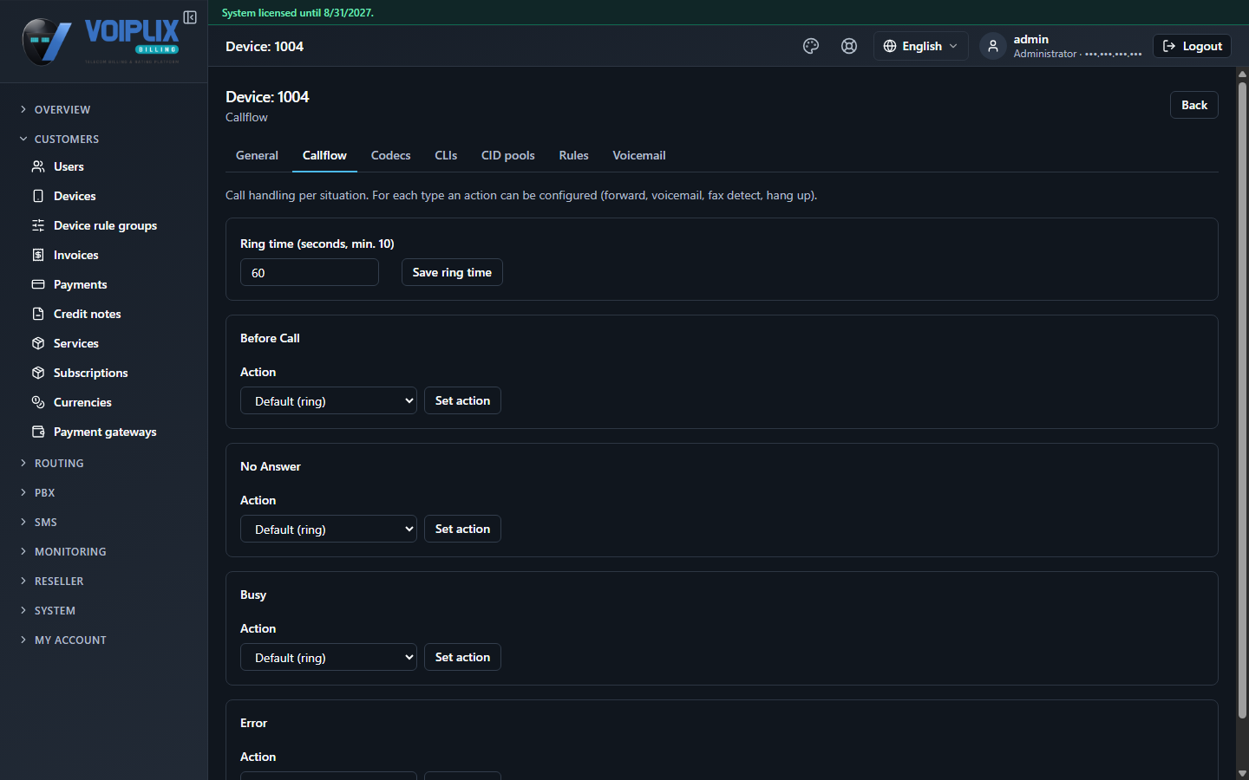Click the Credit notes icon
The height and width of the screenshot is (780, 1249).
point(38,314)
